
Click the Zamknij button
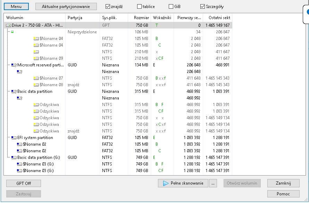[283, 183]
